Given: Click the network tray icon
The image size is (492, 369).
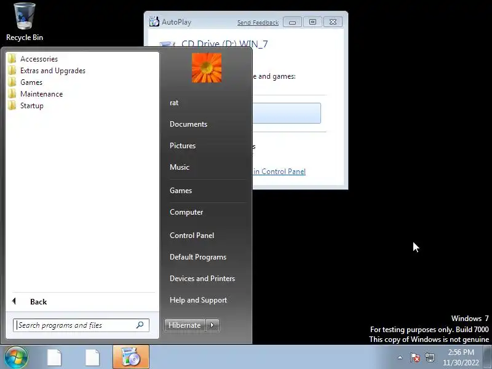Looking at the screenshot, I should 429,357.
